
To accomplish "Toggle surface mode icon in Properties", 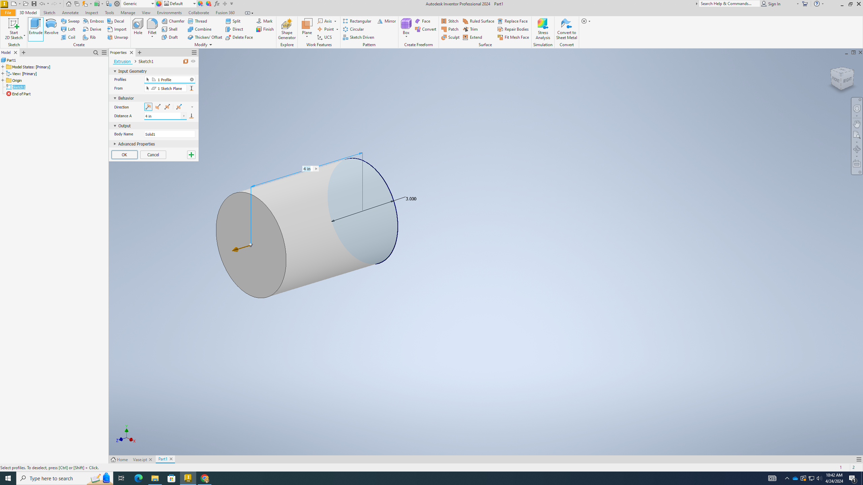I will pyautogui.click(x=186, y=61).
